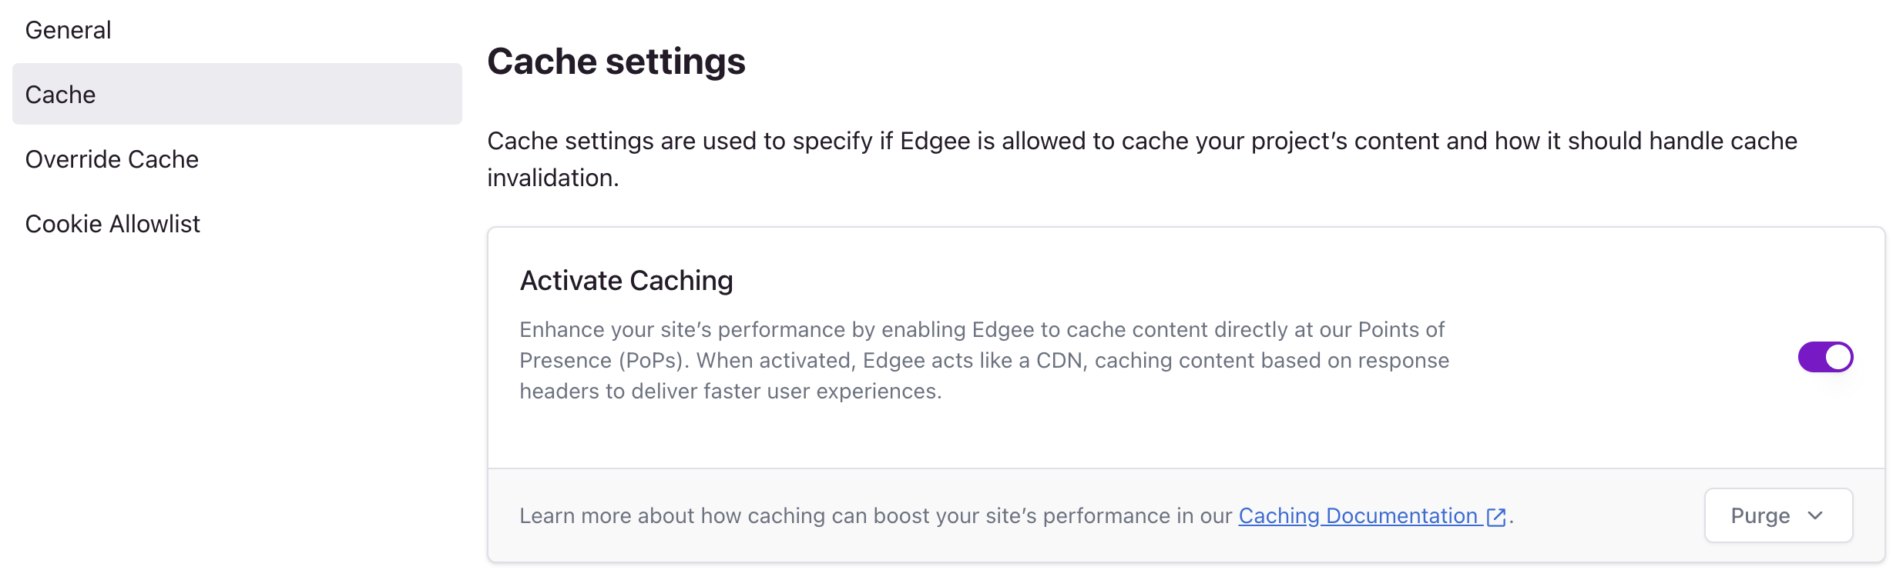The image size is (1903, 580).
Task: Click the chevron icon on the Purge button
Action: 1817,516
